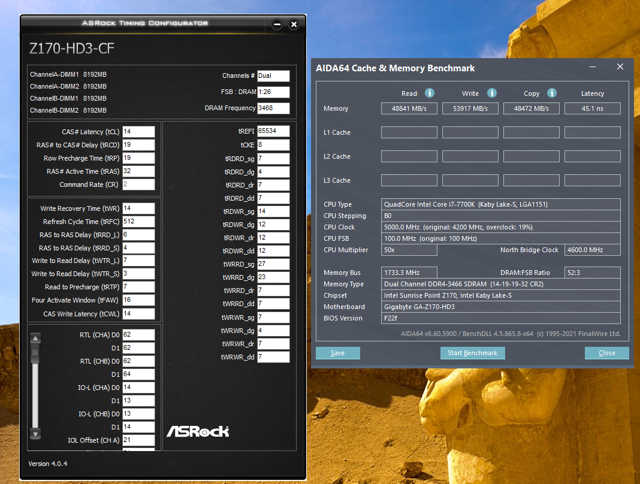Click the Copy info icon in AIDA64
This screenshot has height=484, width=640.
point(552,93)
